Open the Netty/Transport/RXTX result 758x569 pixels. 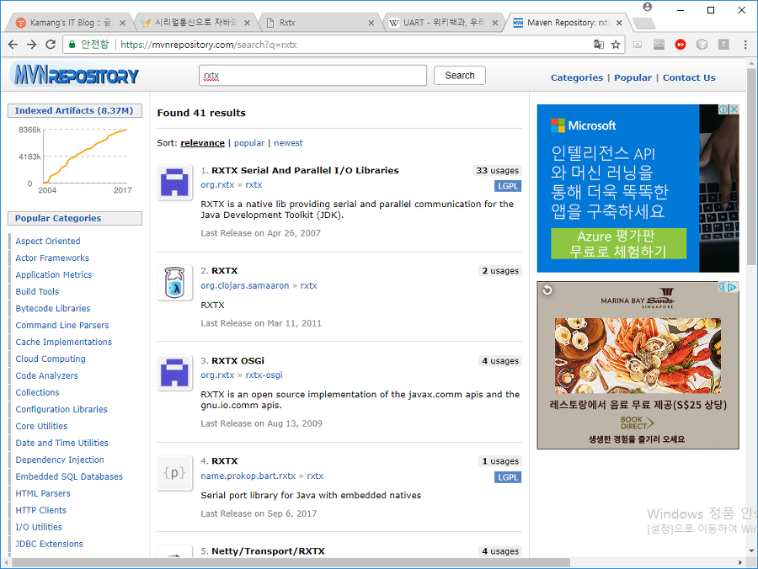268,551
